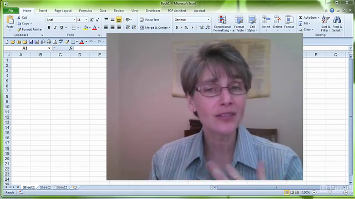This screenshot has width=355, height=199.
Task: Toggle the highlighted Bottom Align button
Action: (x=119, y=20)
